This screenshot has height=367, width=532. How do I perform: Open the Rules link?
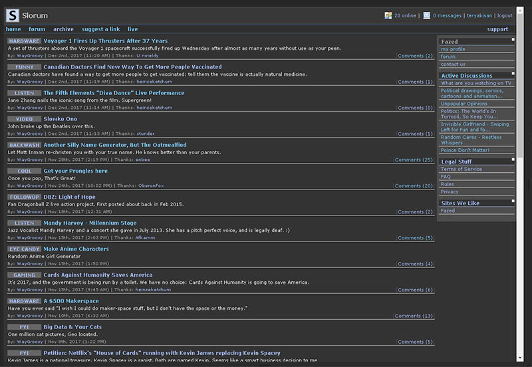click(447, 184)
